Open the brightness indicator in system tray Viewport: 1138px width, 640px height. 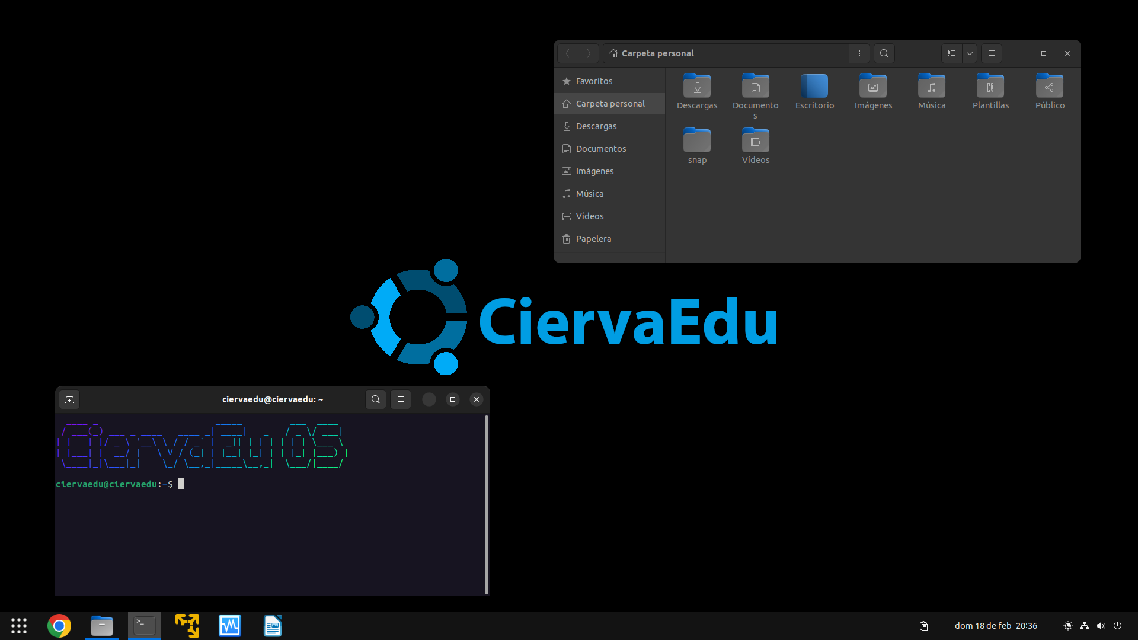tap(1068, 626)
